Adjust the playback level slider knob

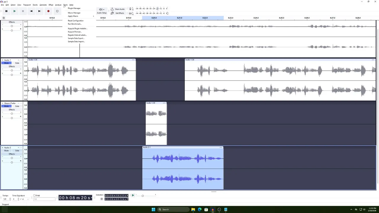pos(167,13)
